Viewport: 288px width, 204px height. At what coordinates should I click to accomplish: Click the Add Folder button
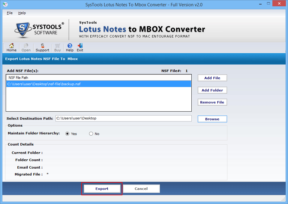pos(212,90)
